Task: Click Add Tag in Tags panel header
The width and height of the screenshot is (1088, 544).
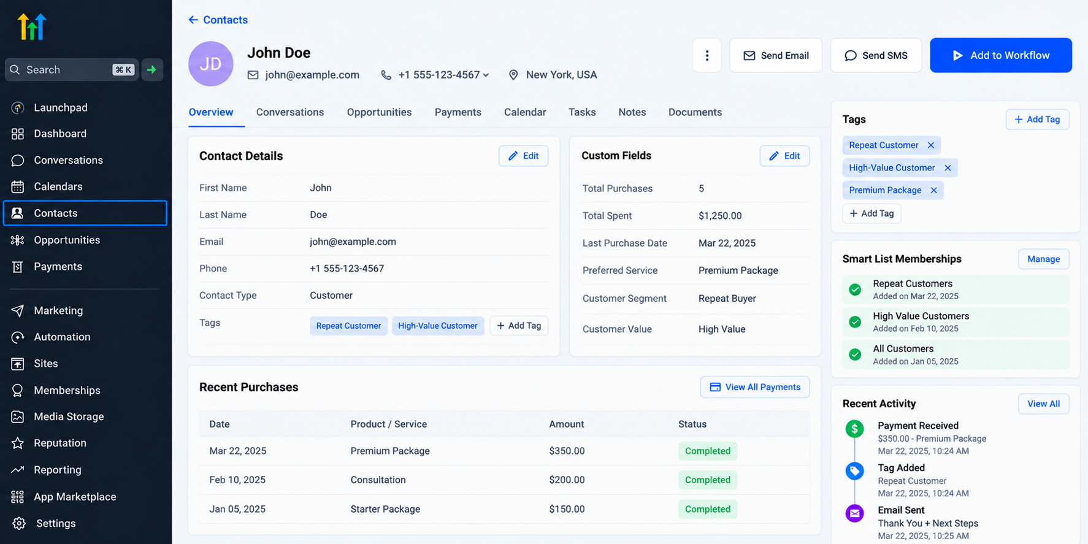Action: tap(1037, 120)
